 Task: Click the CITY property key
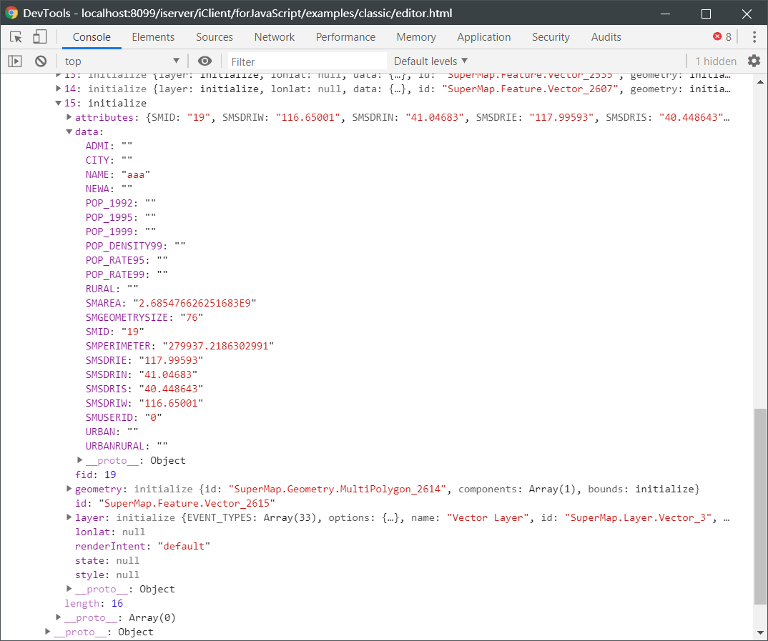[x=97, y=160]
